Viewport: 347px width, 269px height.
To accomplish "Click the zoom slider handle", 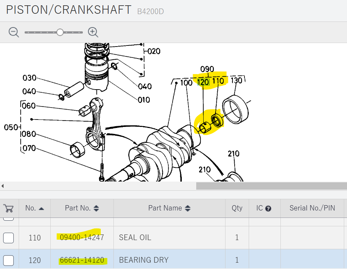I will point(60,32).
